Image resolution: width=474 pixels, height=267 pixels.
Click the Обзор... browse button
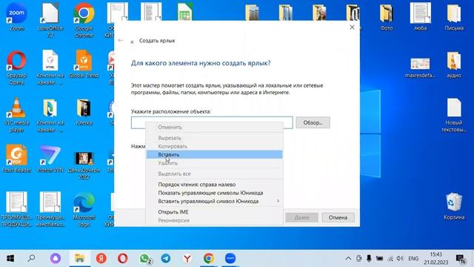click(313, 122)
